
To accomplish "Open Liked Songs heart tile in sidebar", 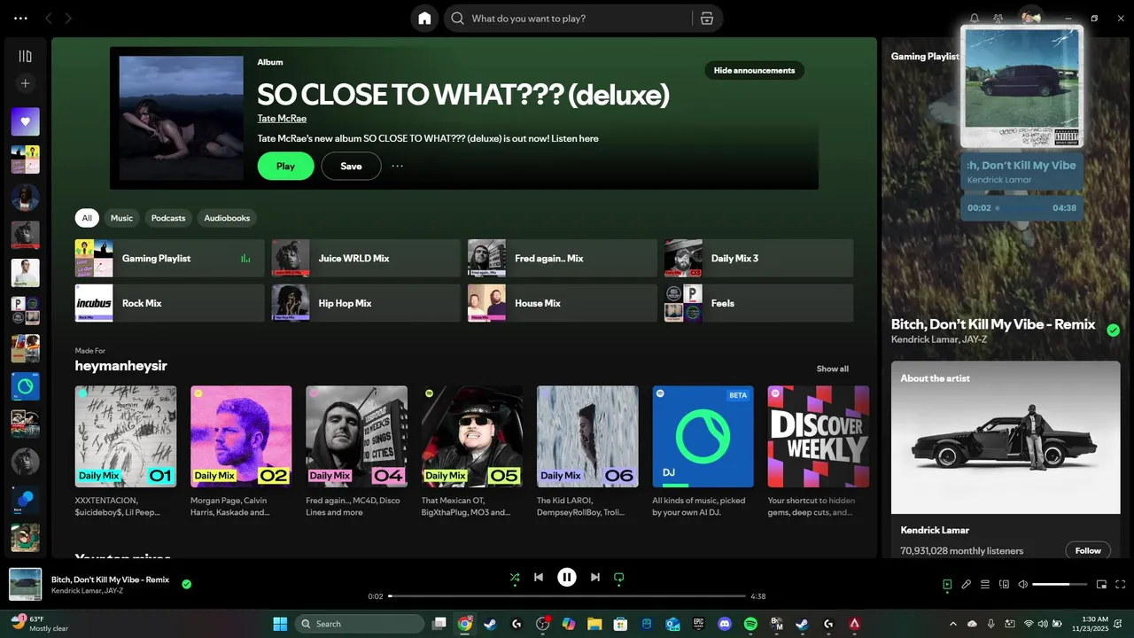I will pos(25,121).
